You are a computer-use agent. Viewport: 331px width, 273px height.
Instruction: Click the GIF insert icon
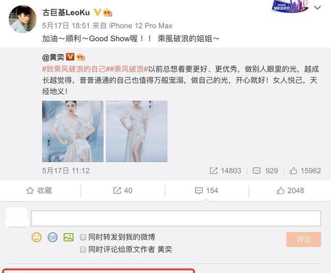[x=52, y=237]
